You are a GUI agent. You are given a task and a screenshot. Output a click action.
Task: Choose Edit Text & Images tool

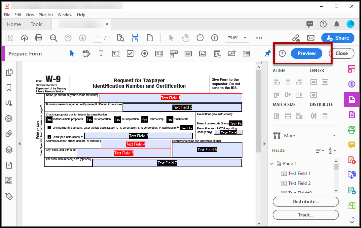pyautogui.click(x=86, y=53)
